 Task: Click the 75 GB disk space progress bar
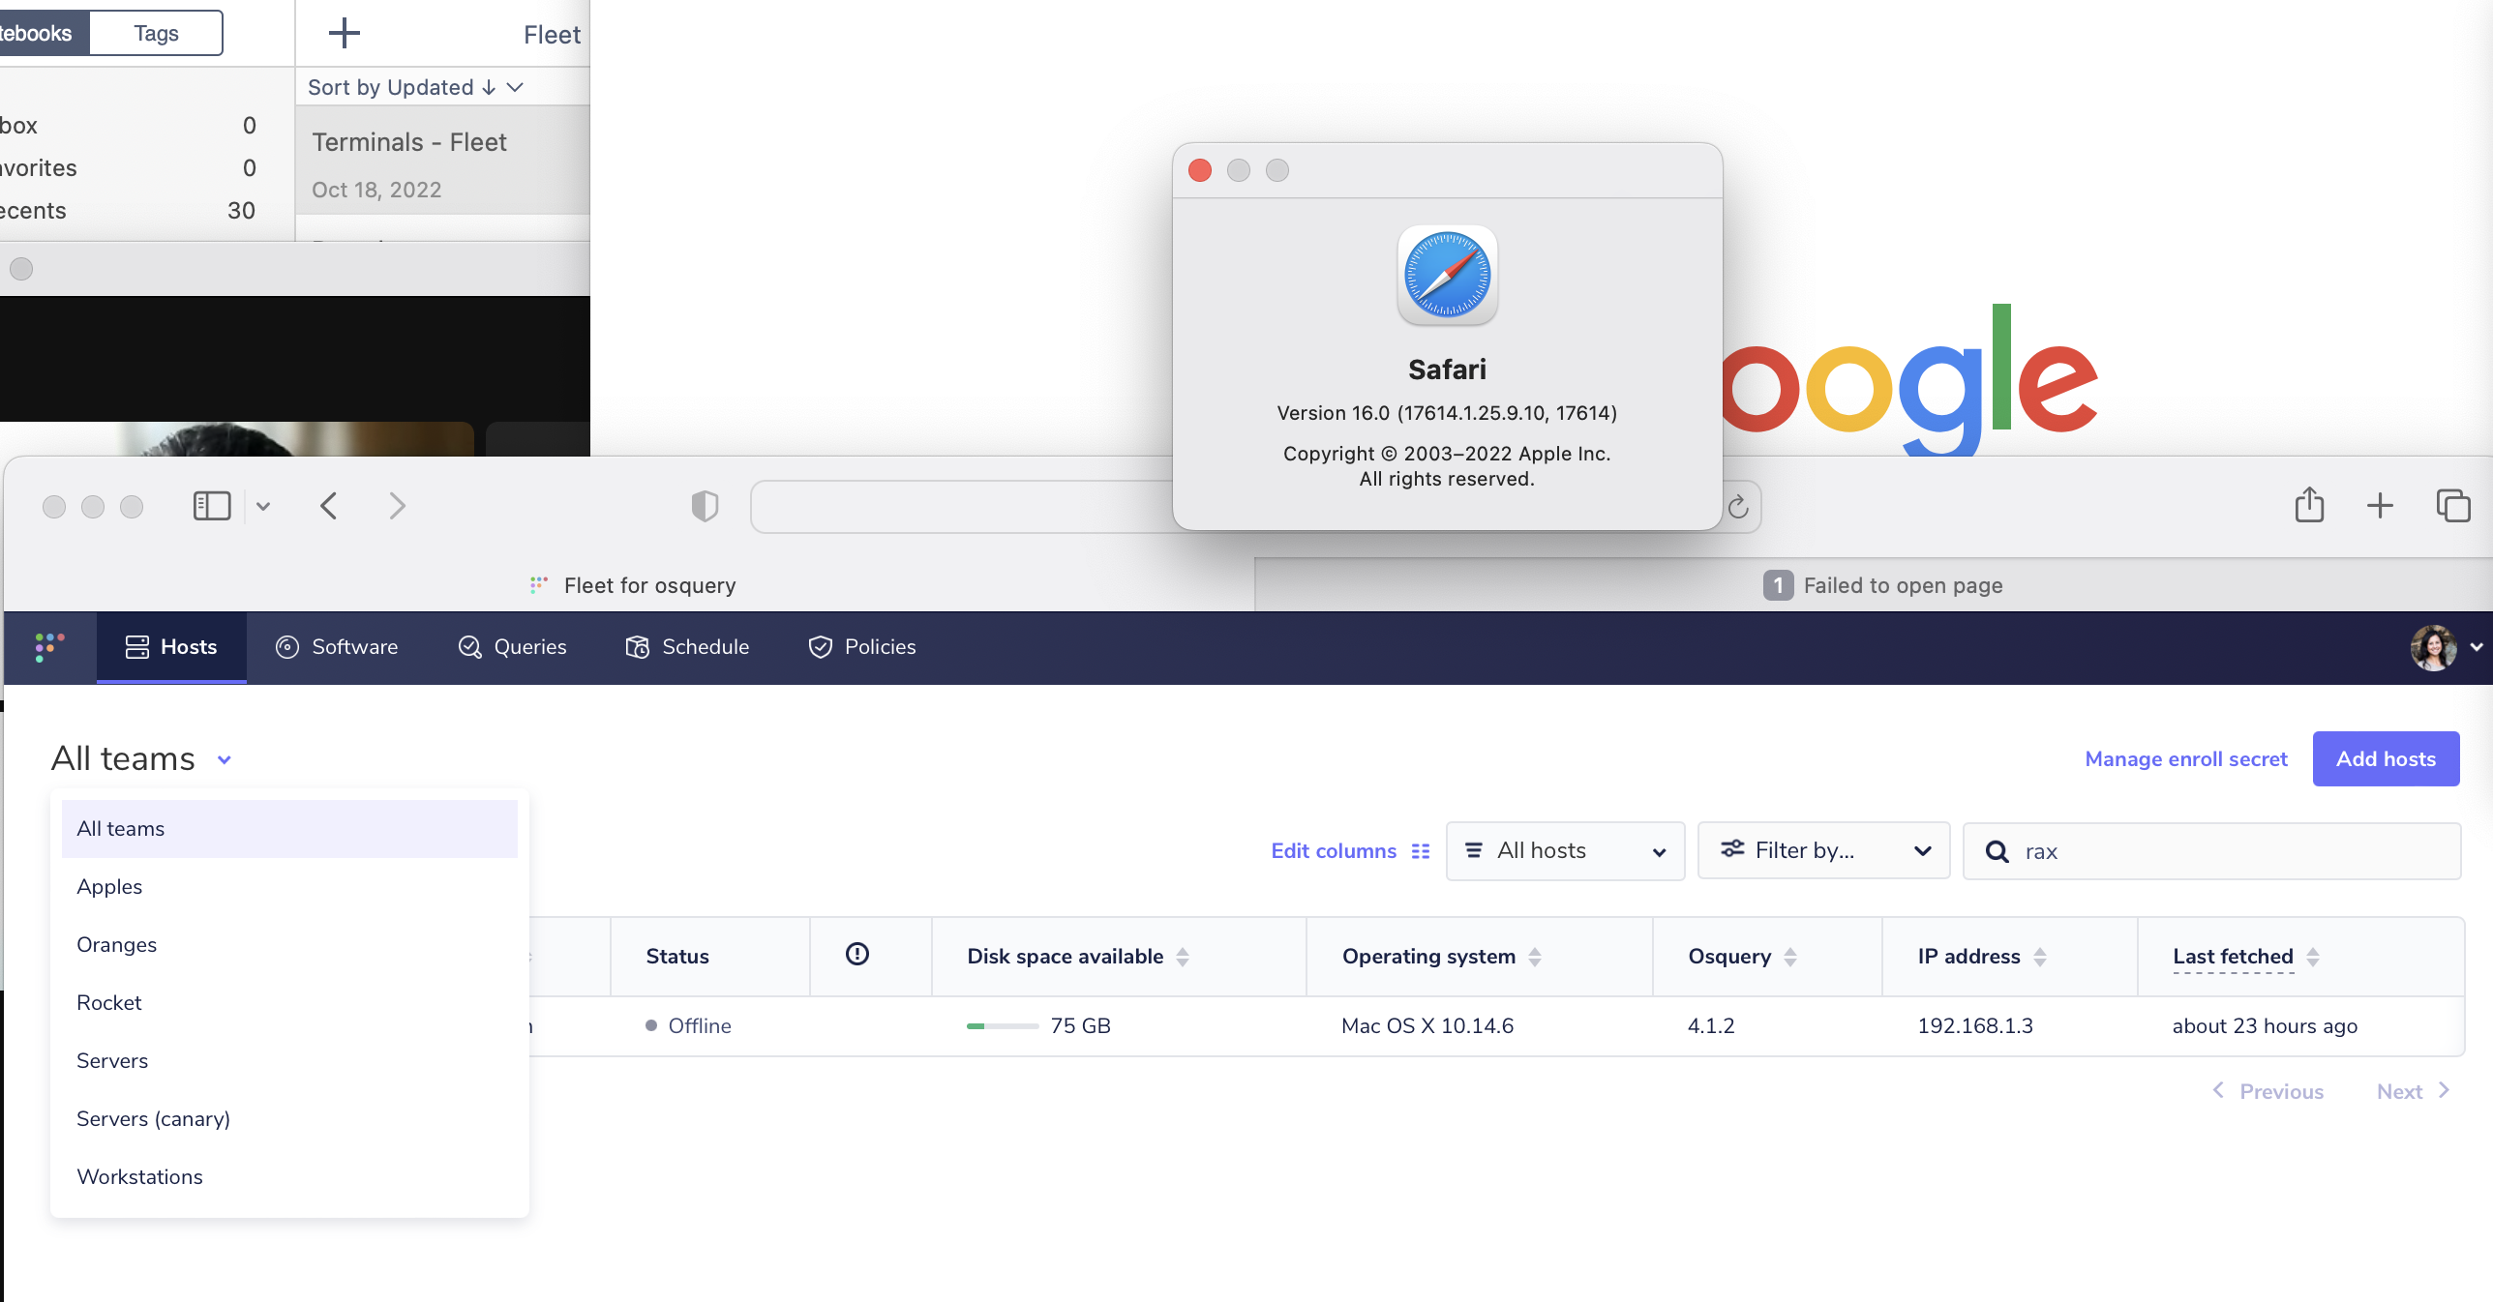(1002, 1026)
